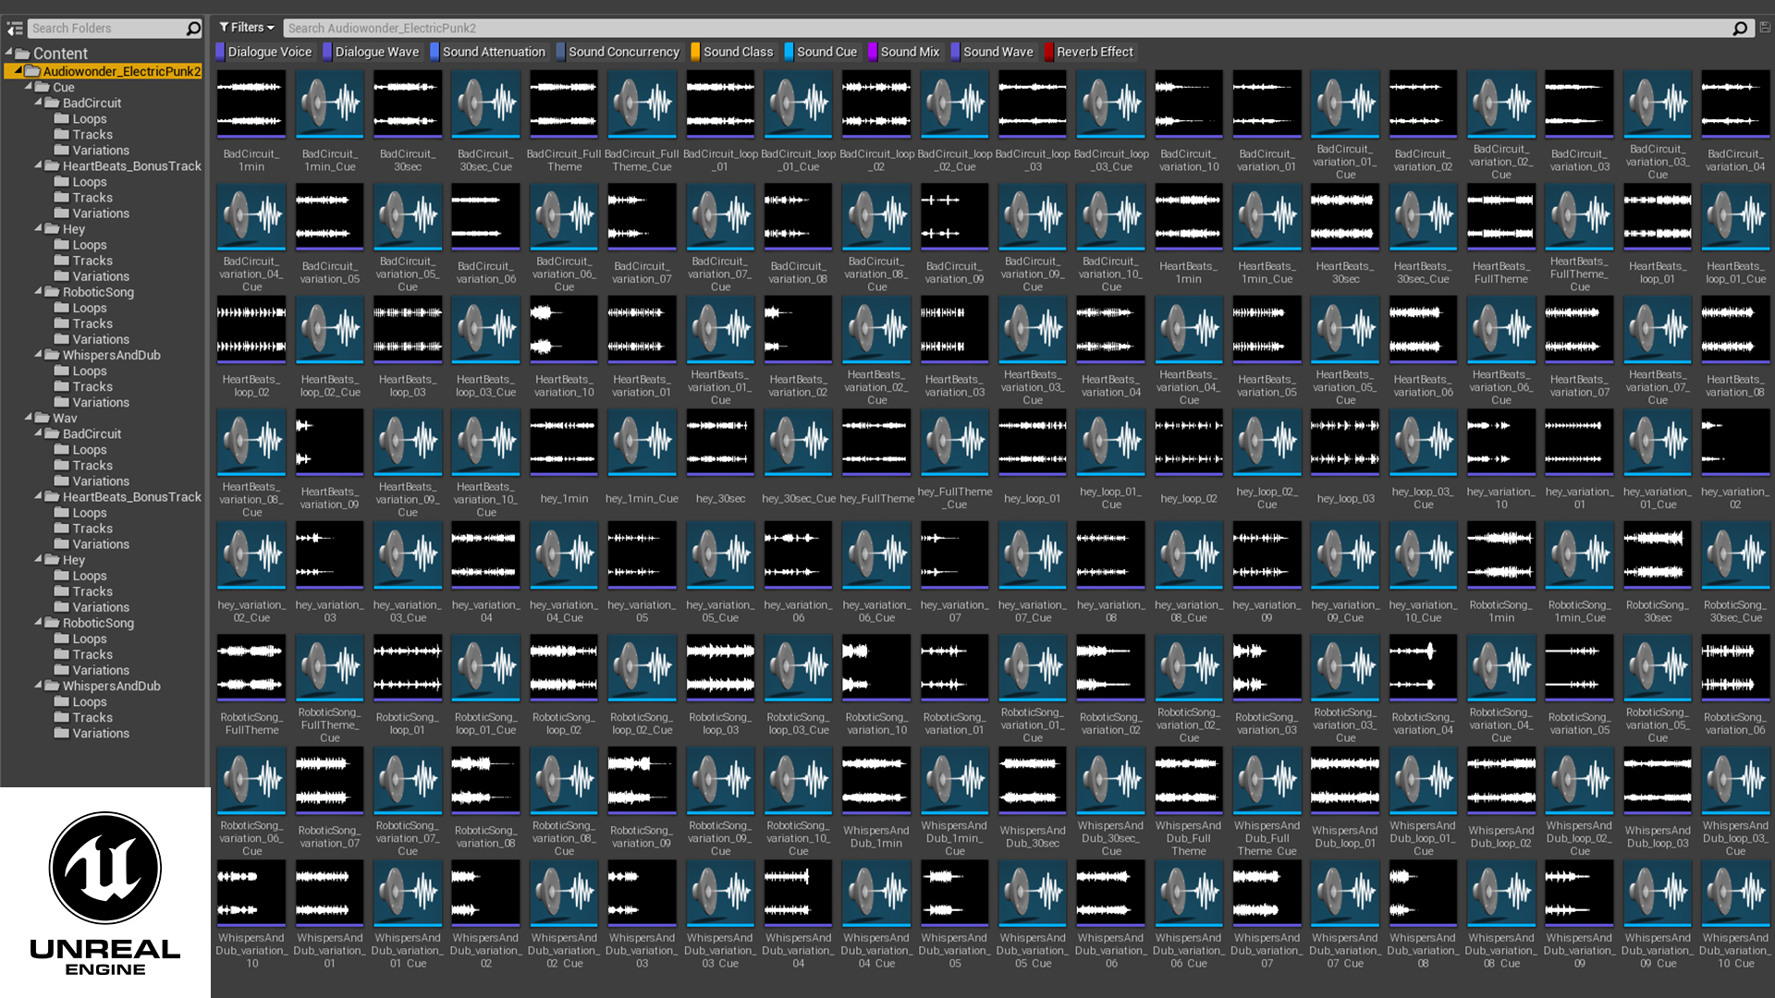
Task: Toggle the Sound Mix filter
Action: click(x=905, y=52)
